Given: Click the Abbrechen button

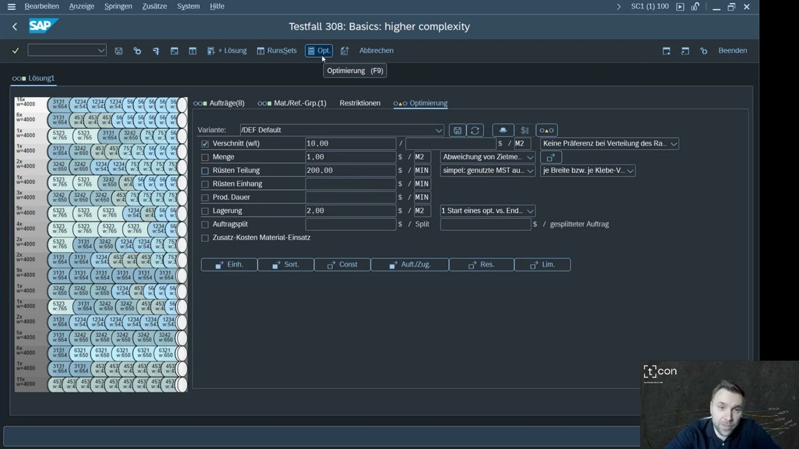Looking at the screenshot, I should (376, 51).
